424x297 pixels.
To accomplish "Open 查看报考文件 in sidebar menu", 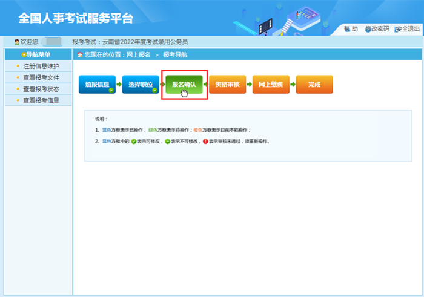I will pyautogui.click(x=41, y=77).
